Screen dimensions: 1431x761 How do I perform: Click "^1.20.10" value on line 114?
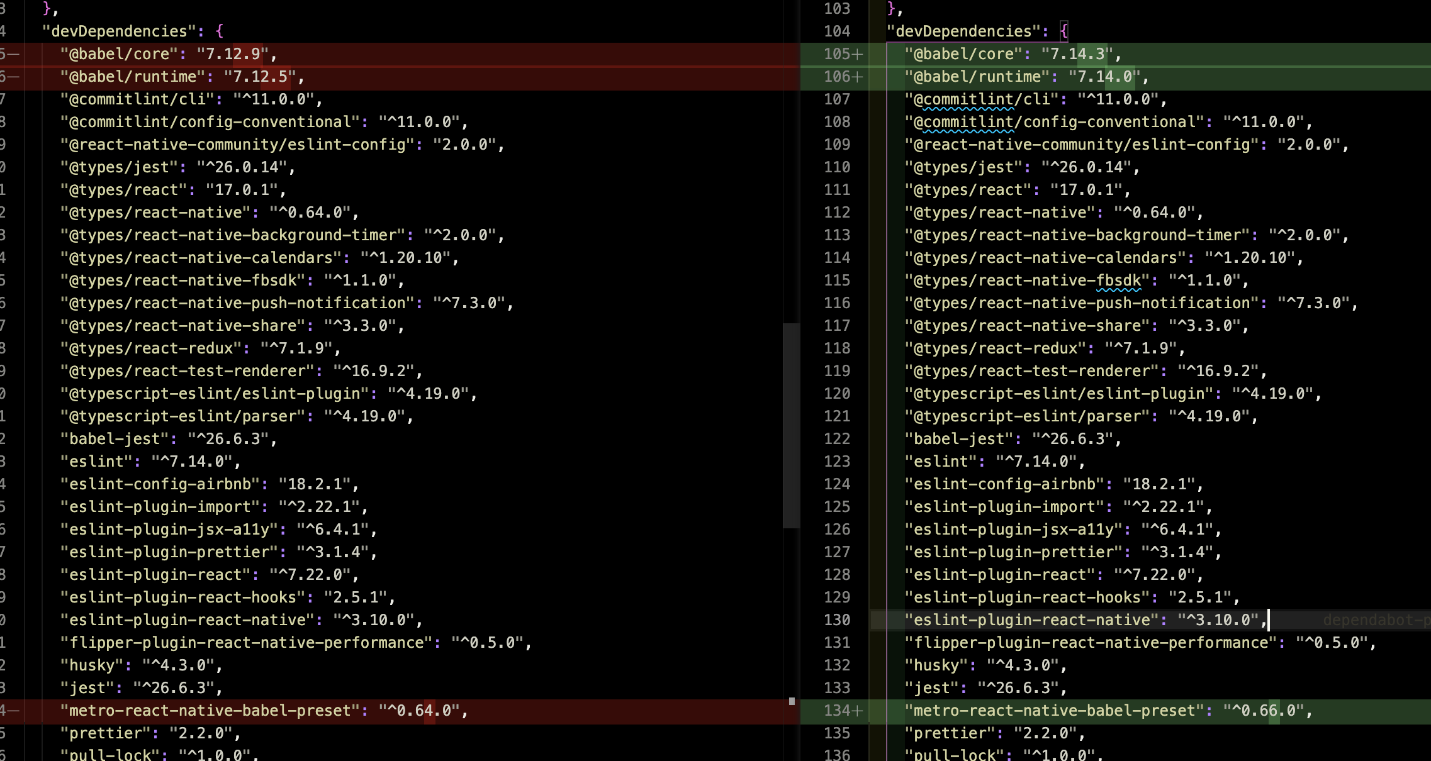pos(1250,258)
